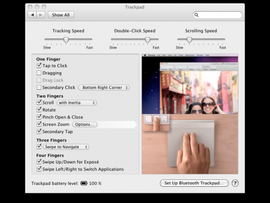Toggle the Screen Zoom checkbox
Screen dimensions: 270x203
point(39,124)
